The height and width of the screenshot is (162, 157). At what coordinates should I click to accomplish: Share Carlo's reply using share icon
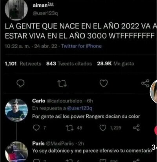coord(136,128)
